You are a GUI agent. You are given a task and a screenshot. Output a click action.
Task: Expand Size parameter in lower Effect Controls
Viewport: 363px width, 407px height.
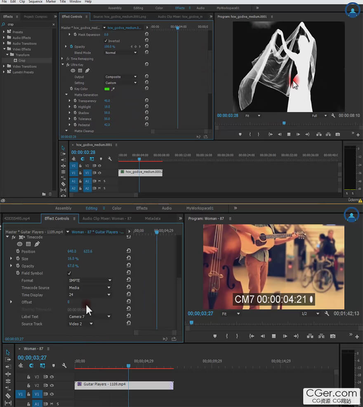click(11, 259)
